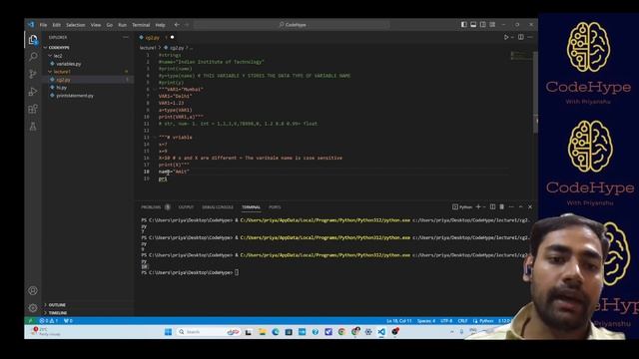
Task: Close the terminal panel
Action: pos(530,206)
